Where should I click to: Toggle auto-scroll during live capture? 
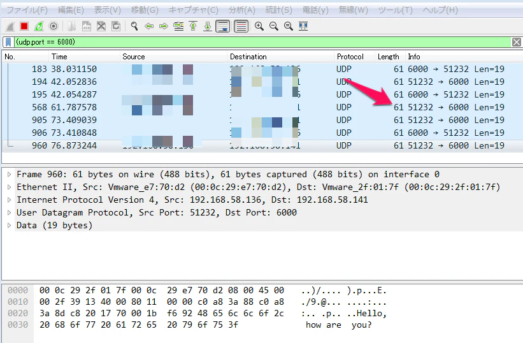223,26
